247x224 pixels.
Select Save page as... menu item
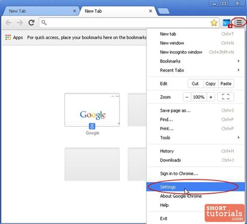pyautogui.click(x=195, y=110)
